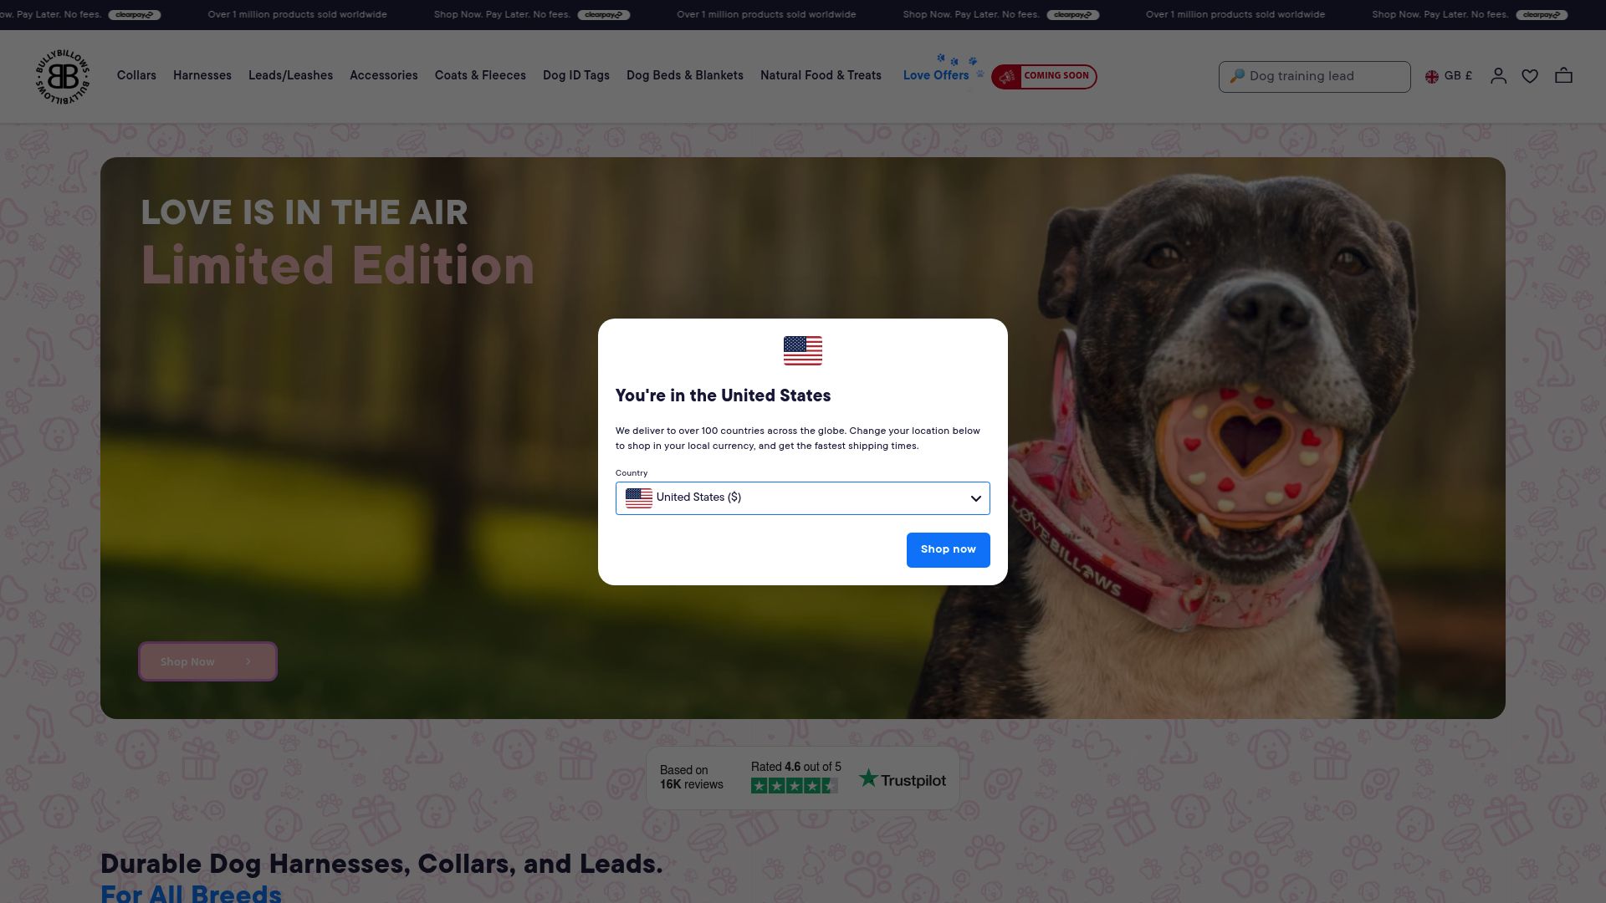Click the search magnifier icon

point(1237,76)
